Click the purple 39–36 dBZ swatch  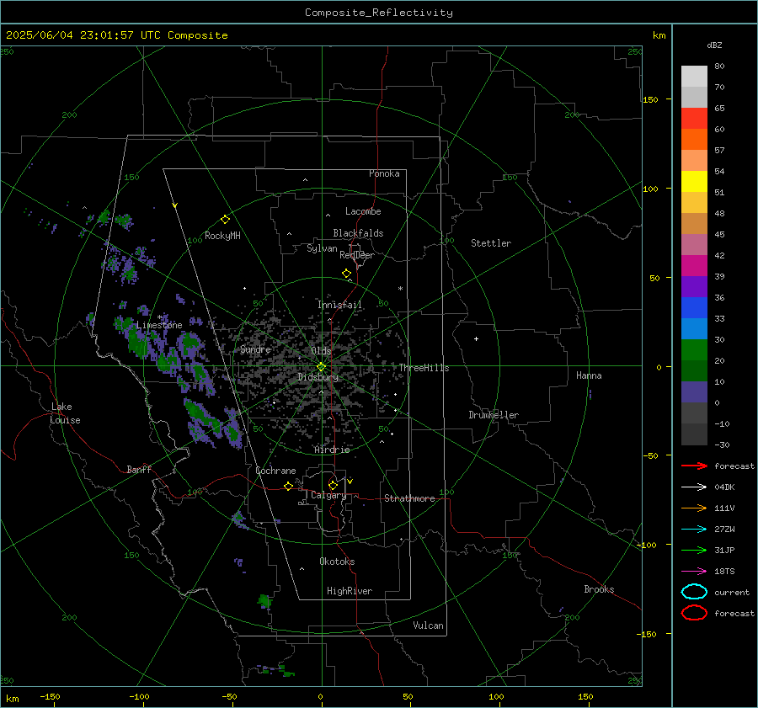pyautogui.click(x=694, y=287)
